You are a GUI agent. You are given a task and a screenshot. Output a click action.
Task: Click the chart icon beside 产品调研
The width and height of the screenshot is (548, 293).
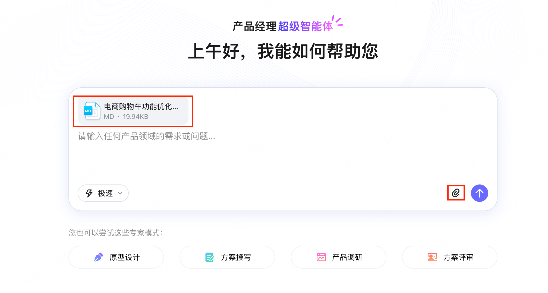321,257
